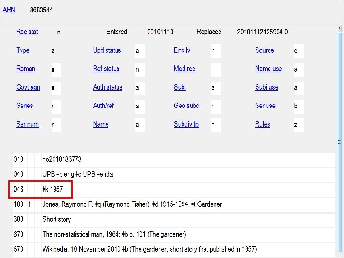Open the Auth status link
This screenshot has width=344, height=258.
107,87
